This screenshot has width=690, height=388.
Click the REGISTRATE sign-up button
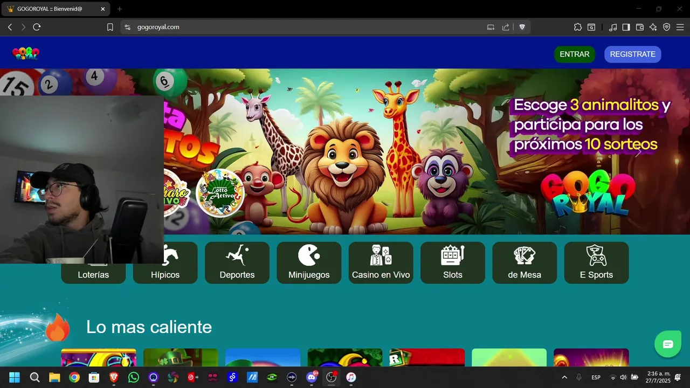pos(633,54)
